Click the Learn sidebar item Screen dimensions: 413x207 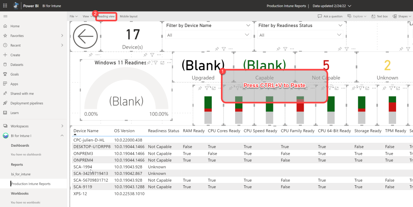15,113
